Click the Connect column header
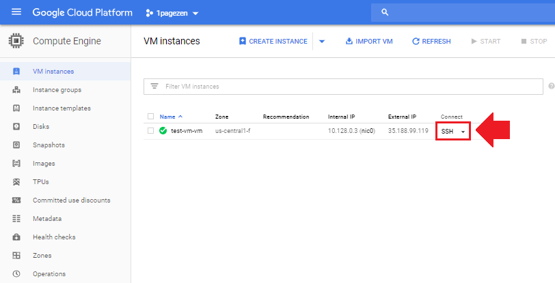The width and height of the screenshot is (555, 283). pos(452,117)
